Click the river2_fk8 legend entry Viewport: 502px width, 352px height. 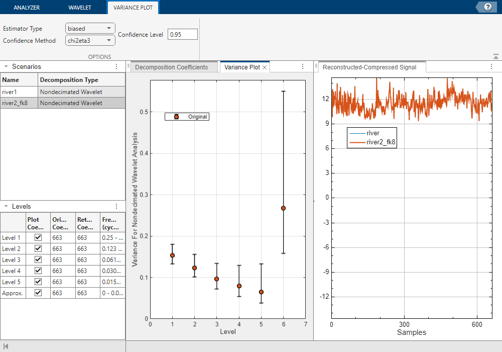(382, 142)
